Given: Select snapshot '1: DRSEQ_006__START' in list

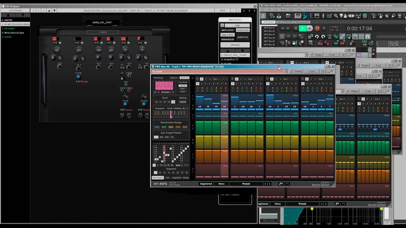Looking at the screenshot, I should [x=235, y=55].
